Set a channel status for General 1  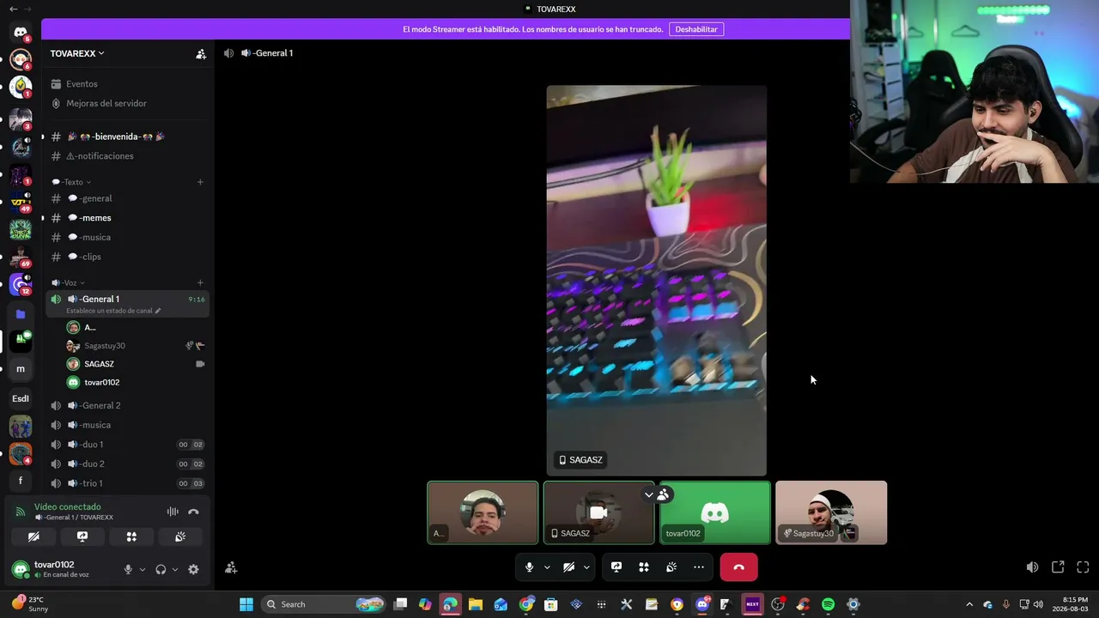[113, 311]
